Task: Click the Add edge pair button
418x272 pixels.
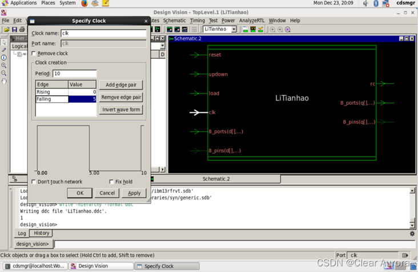Action: tap(121, 85)
